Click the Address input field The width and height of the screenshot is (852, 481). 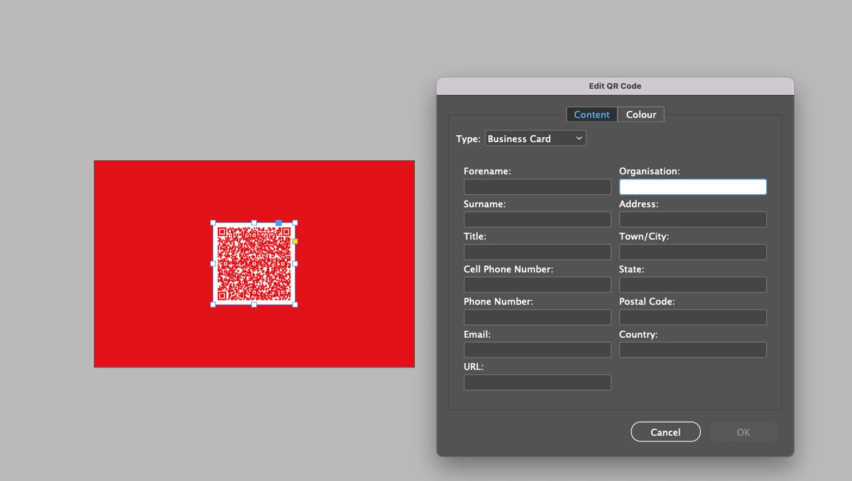tap(693, 219)
